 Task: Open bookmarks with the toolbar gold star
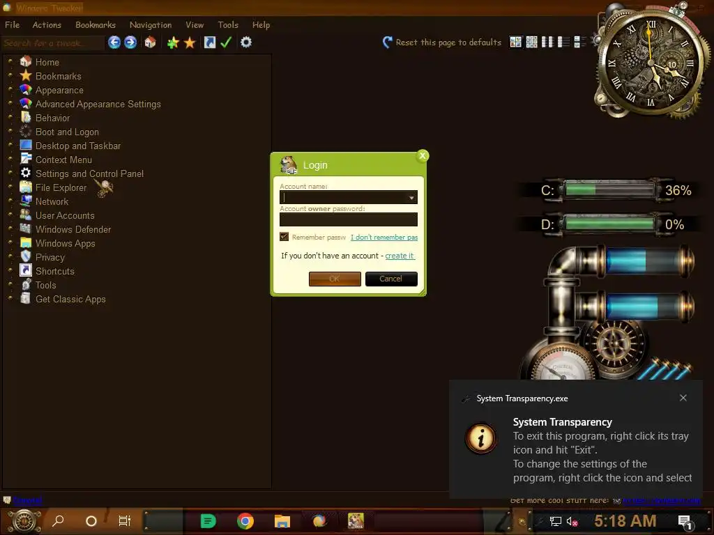coord(190,42)
